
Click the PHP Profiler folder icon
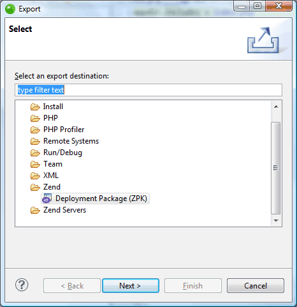(35, 130)
